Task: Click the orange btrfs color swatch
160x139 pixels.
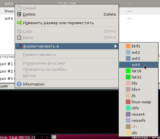Action: tap(128, 46)
